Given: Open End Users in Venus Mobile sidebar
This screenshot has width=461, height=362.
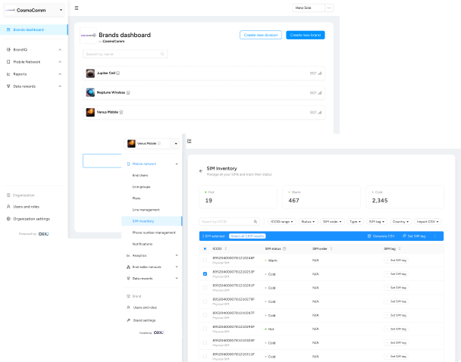Looking at the screenshot, I should pyautogui.click(x=140, y=175).
